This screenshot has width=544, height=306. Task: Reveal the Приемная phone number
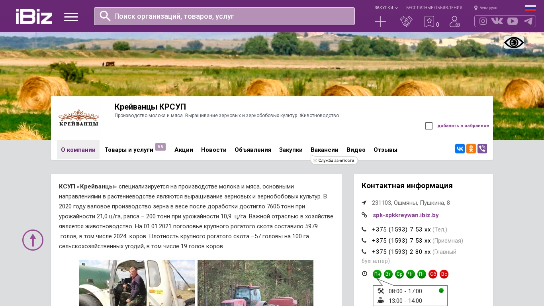pos(401,241)
